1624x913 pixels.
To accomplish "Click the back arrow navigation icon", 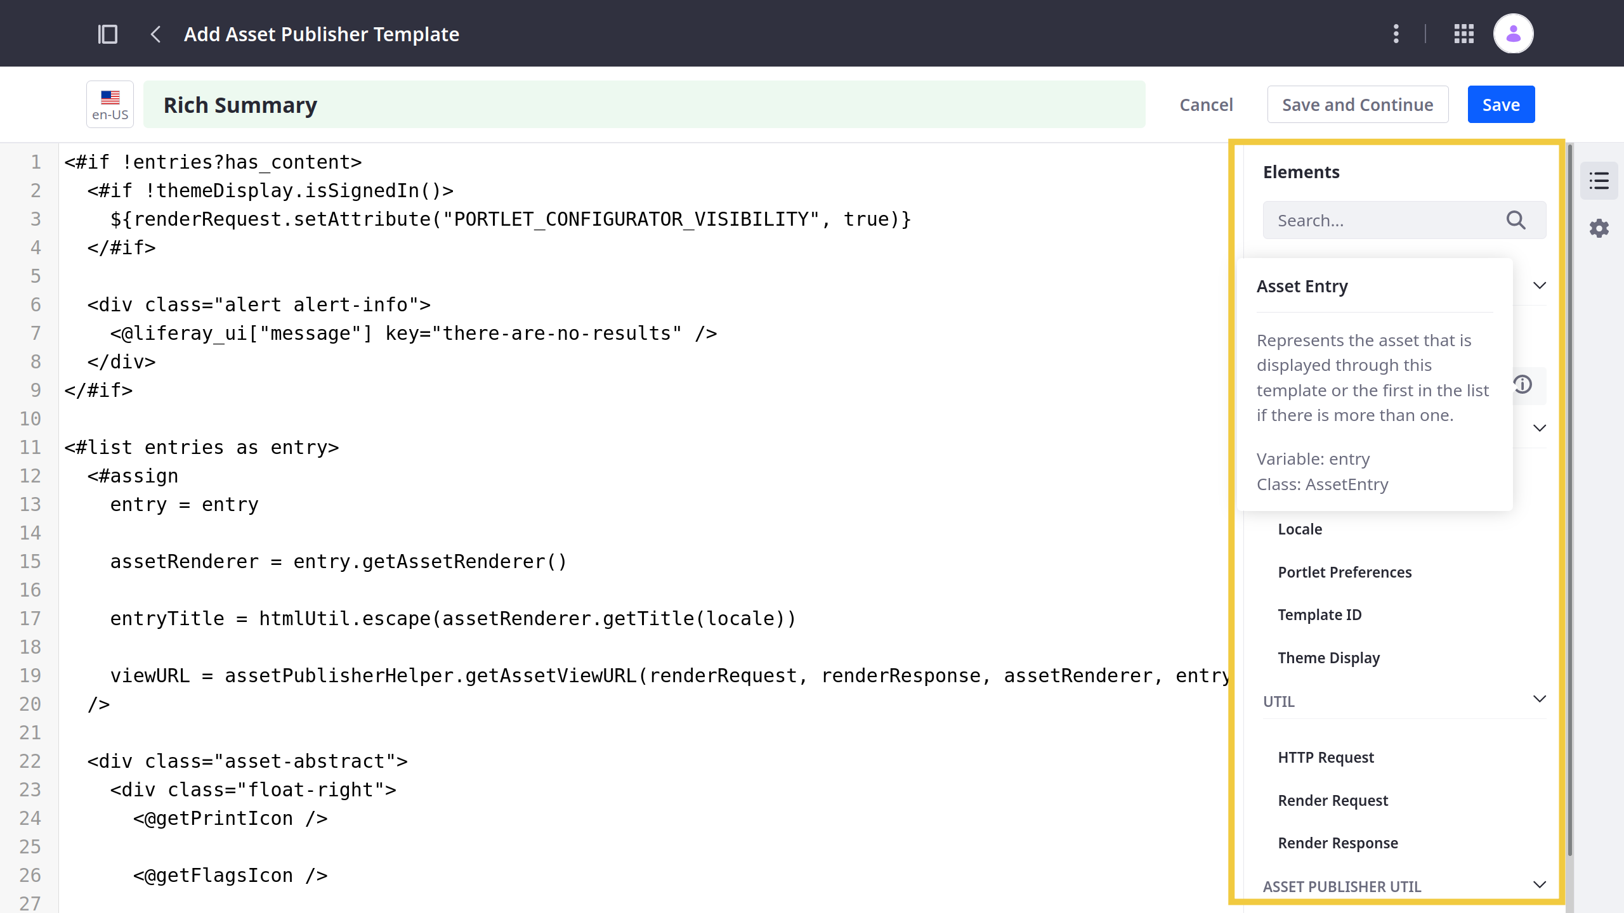I will pos(157,34).
